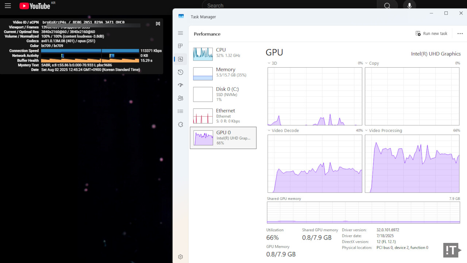
Task: Open the three-dot more options menu
Action: [x=460, y=34]
